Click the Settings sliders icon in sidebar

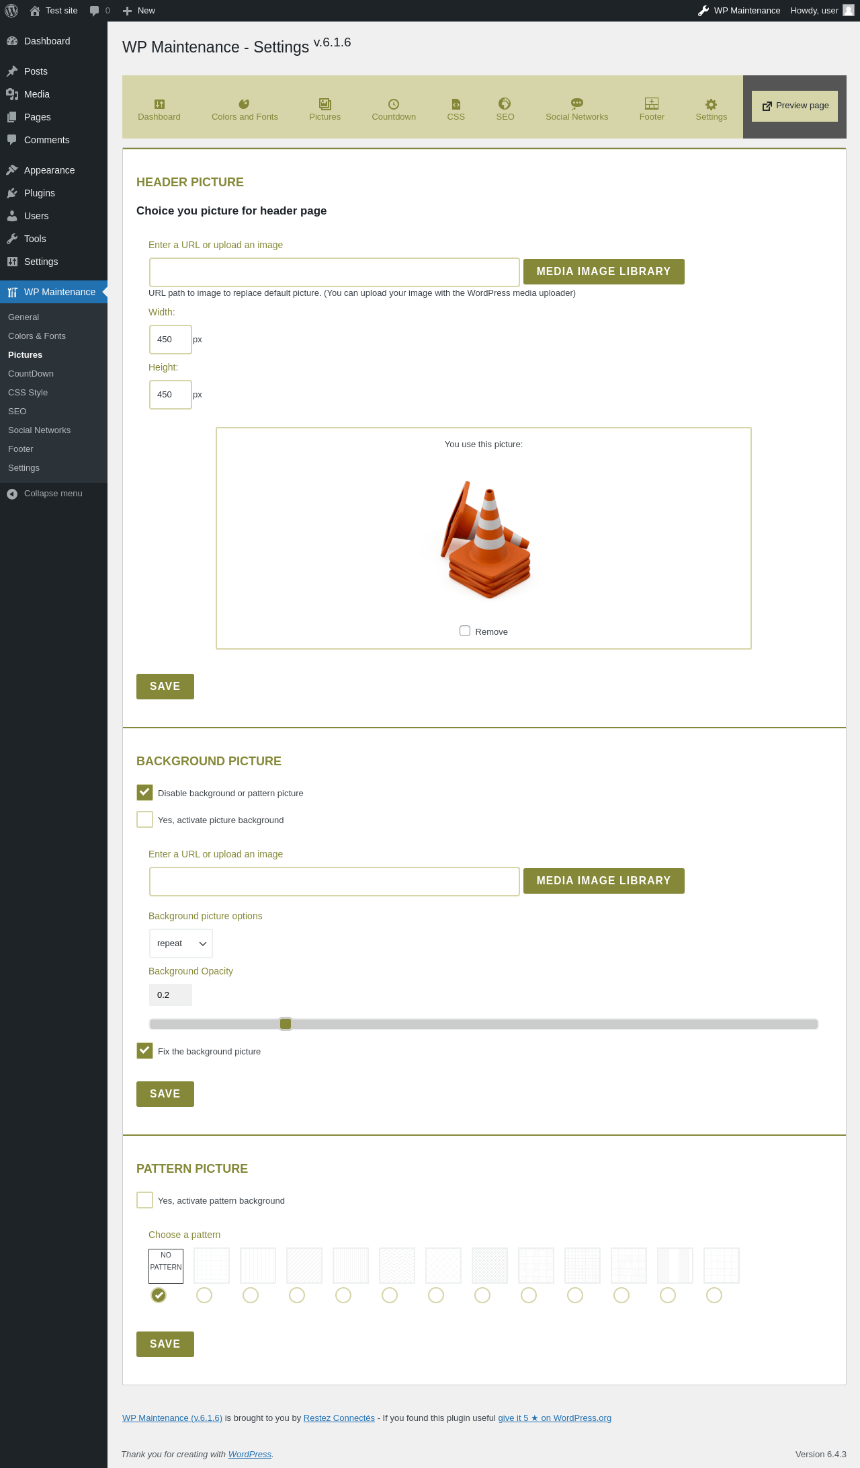(12, 262)
